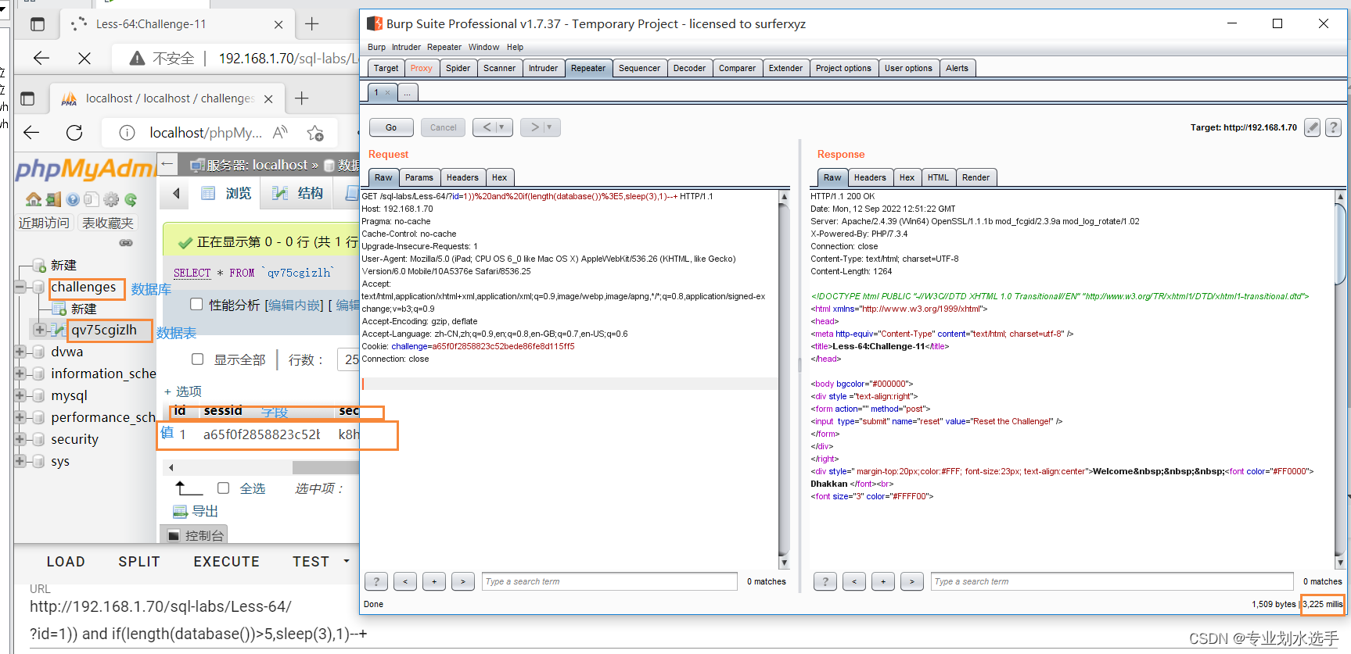
Task: Open response Render tab
Action: 976,177
